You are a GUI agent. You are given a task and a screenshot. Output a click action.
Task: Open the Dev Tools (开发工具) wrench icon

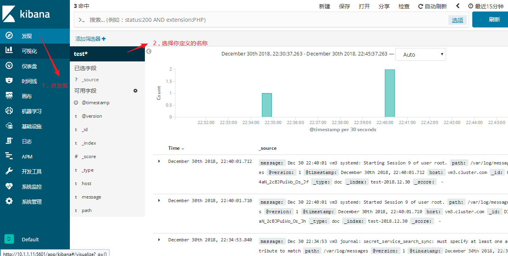(x=9, y=171)
